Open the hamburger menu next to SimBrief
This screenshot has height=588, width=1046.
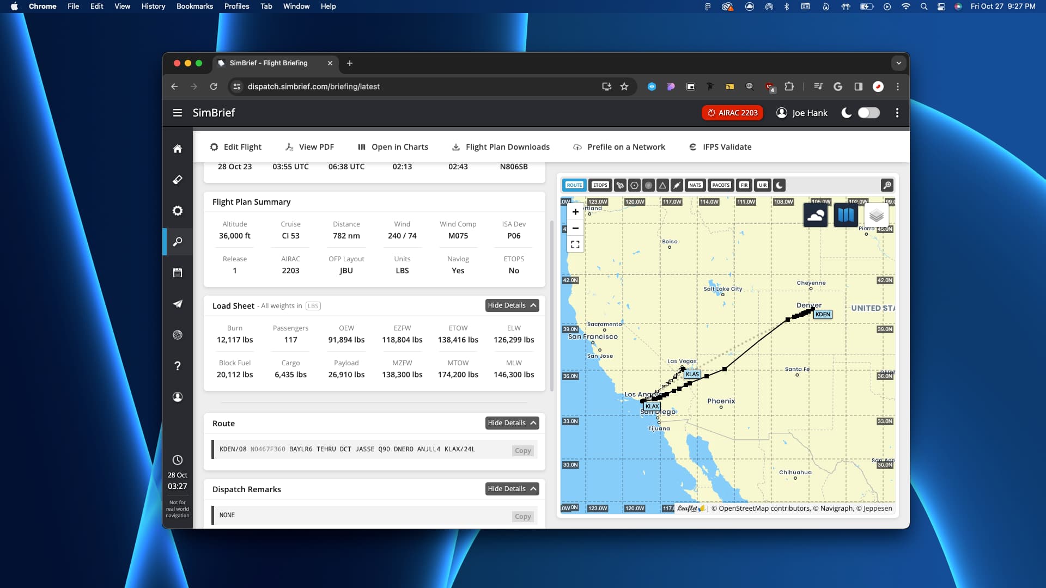tap(178, 113)
